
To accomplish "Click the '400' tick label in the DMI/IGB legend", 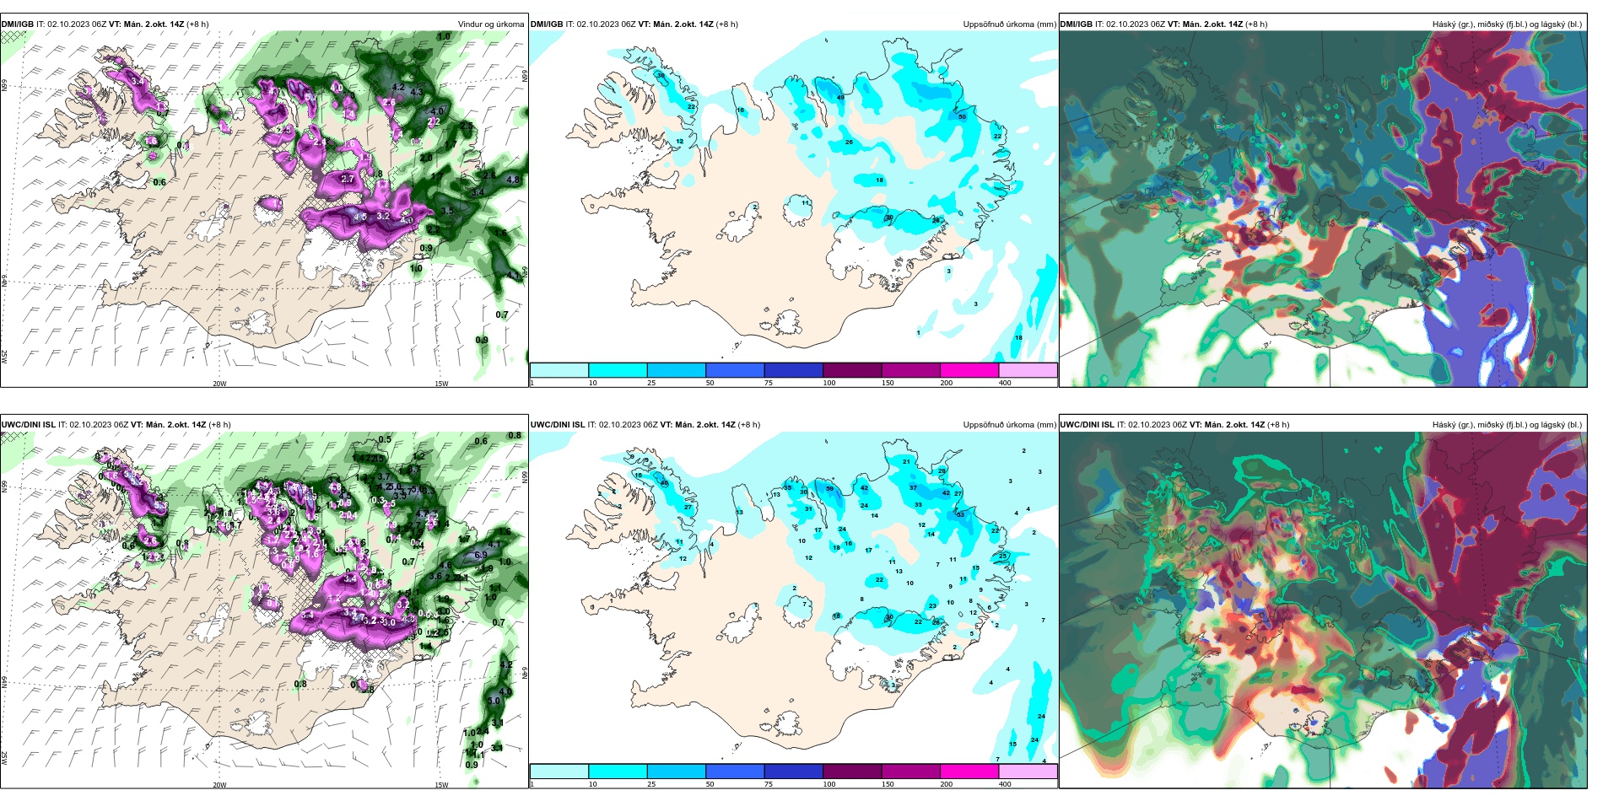I will click(x=1005, y=383).
